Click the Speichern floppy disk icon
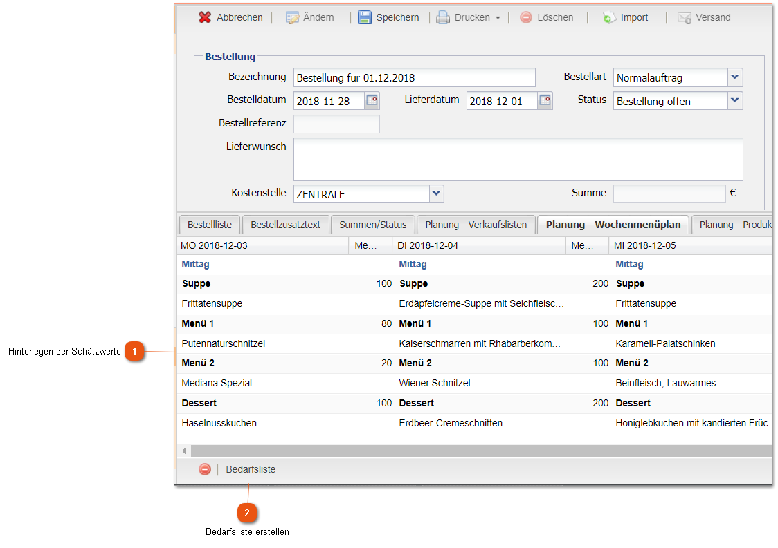The width and height of the screenshot is (778, 548). click(365, 17)
